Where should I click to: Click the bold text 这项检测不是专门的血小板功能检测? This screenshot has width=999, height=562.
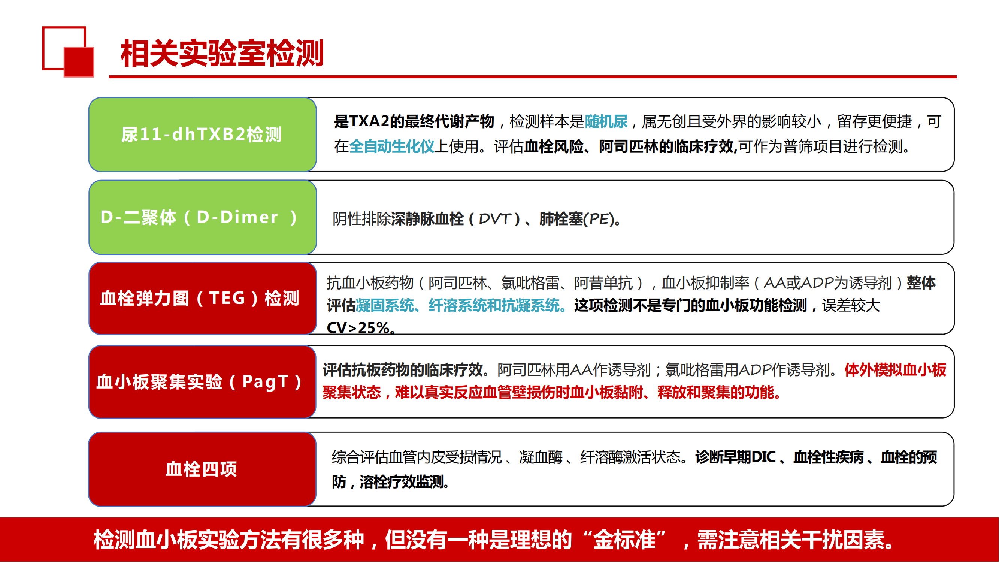point(690,306)
